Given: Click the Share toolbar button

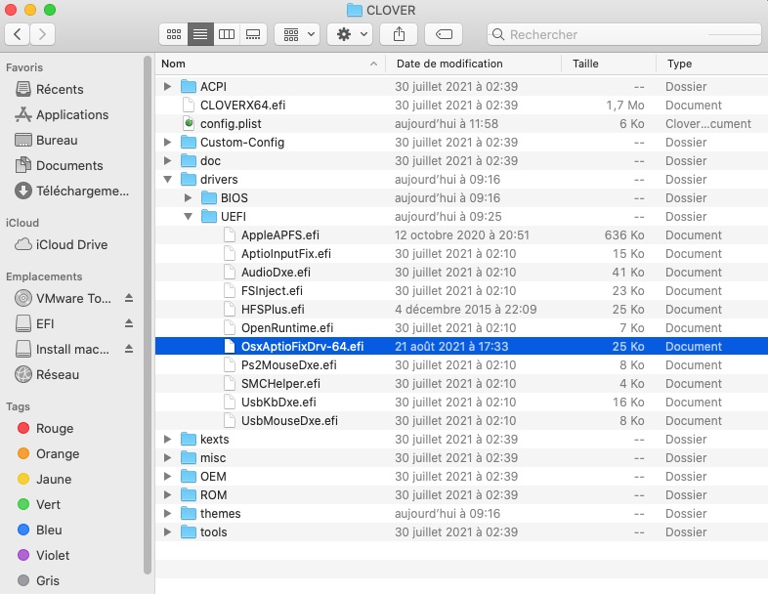Looking at the screenshot, I should pos(399,34).
